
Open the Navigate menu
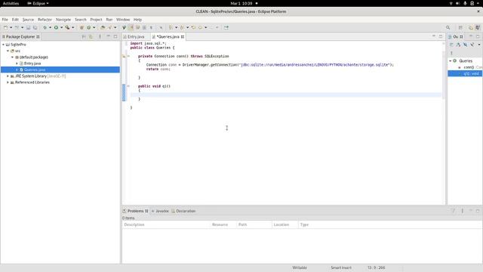tap(63, 20)
